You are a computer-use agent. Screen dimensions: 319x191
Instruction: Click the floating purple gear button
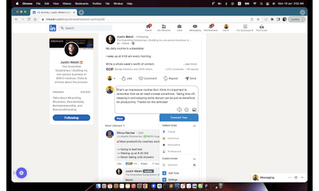coord(22,173)
